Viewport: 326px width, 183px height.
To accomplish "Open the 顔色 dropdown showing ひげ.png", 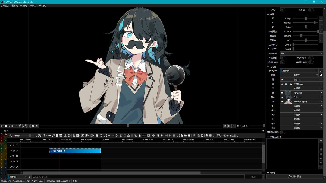I will pos(301,97).
